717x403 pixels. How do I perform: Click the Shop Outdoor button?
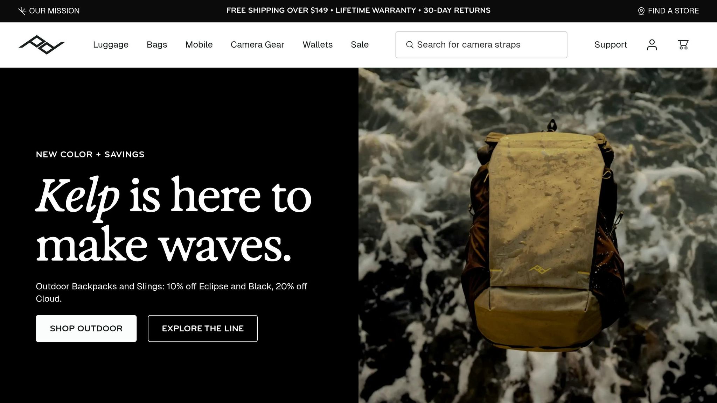pos(86,328)
